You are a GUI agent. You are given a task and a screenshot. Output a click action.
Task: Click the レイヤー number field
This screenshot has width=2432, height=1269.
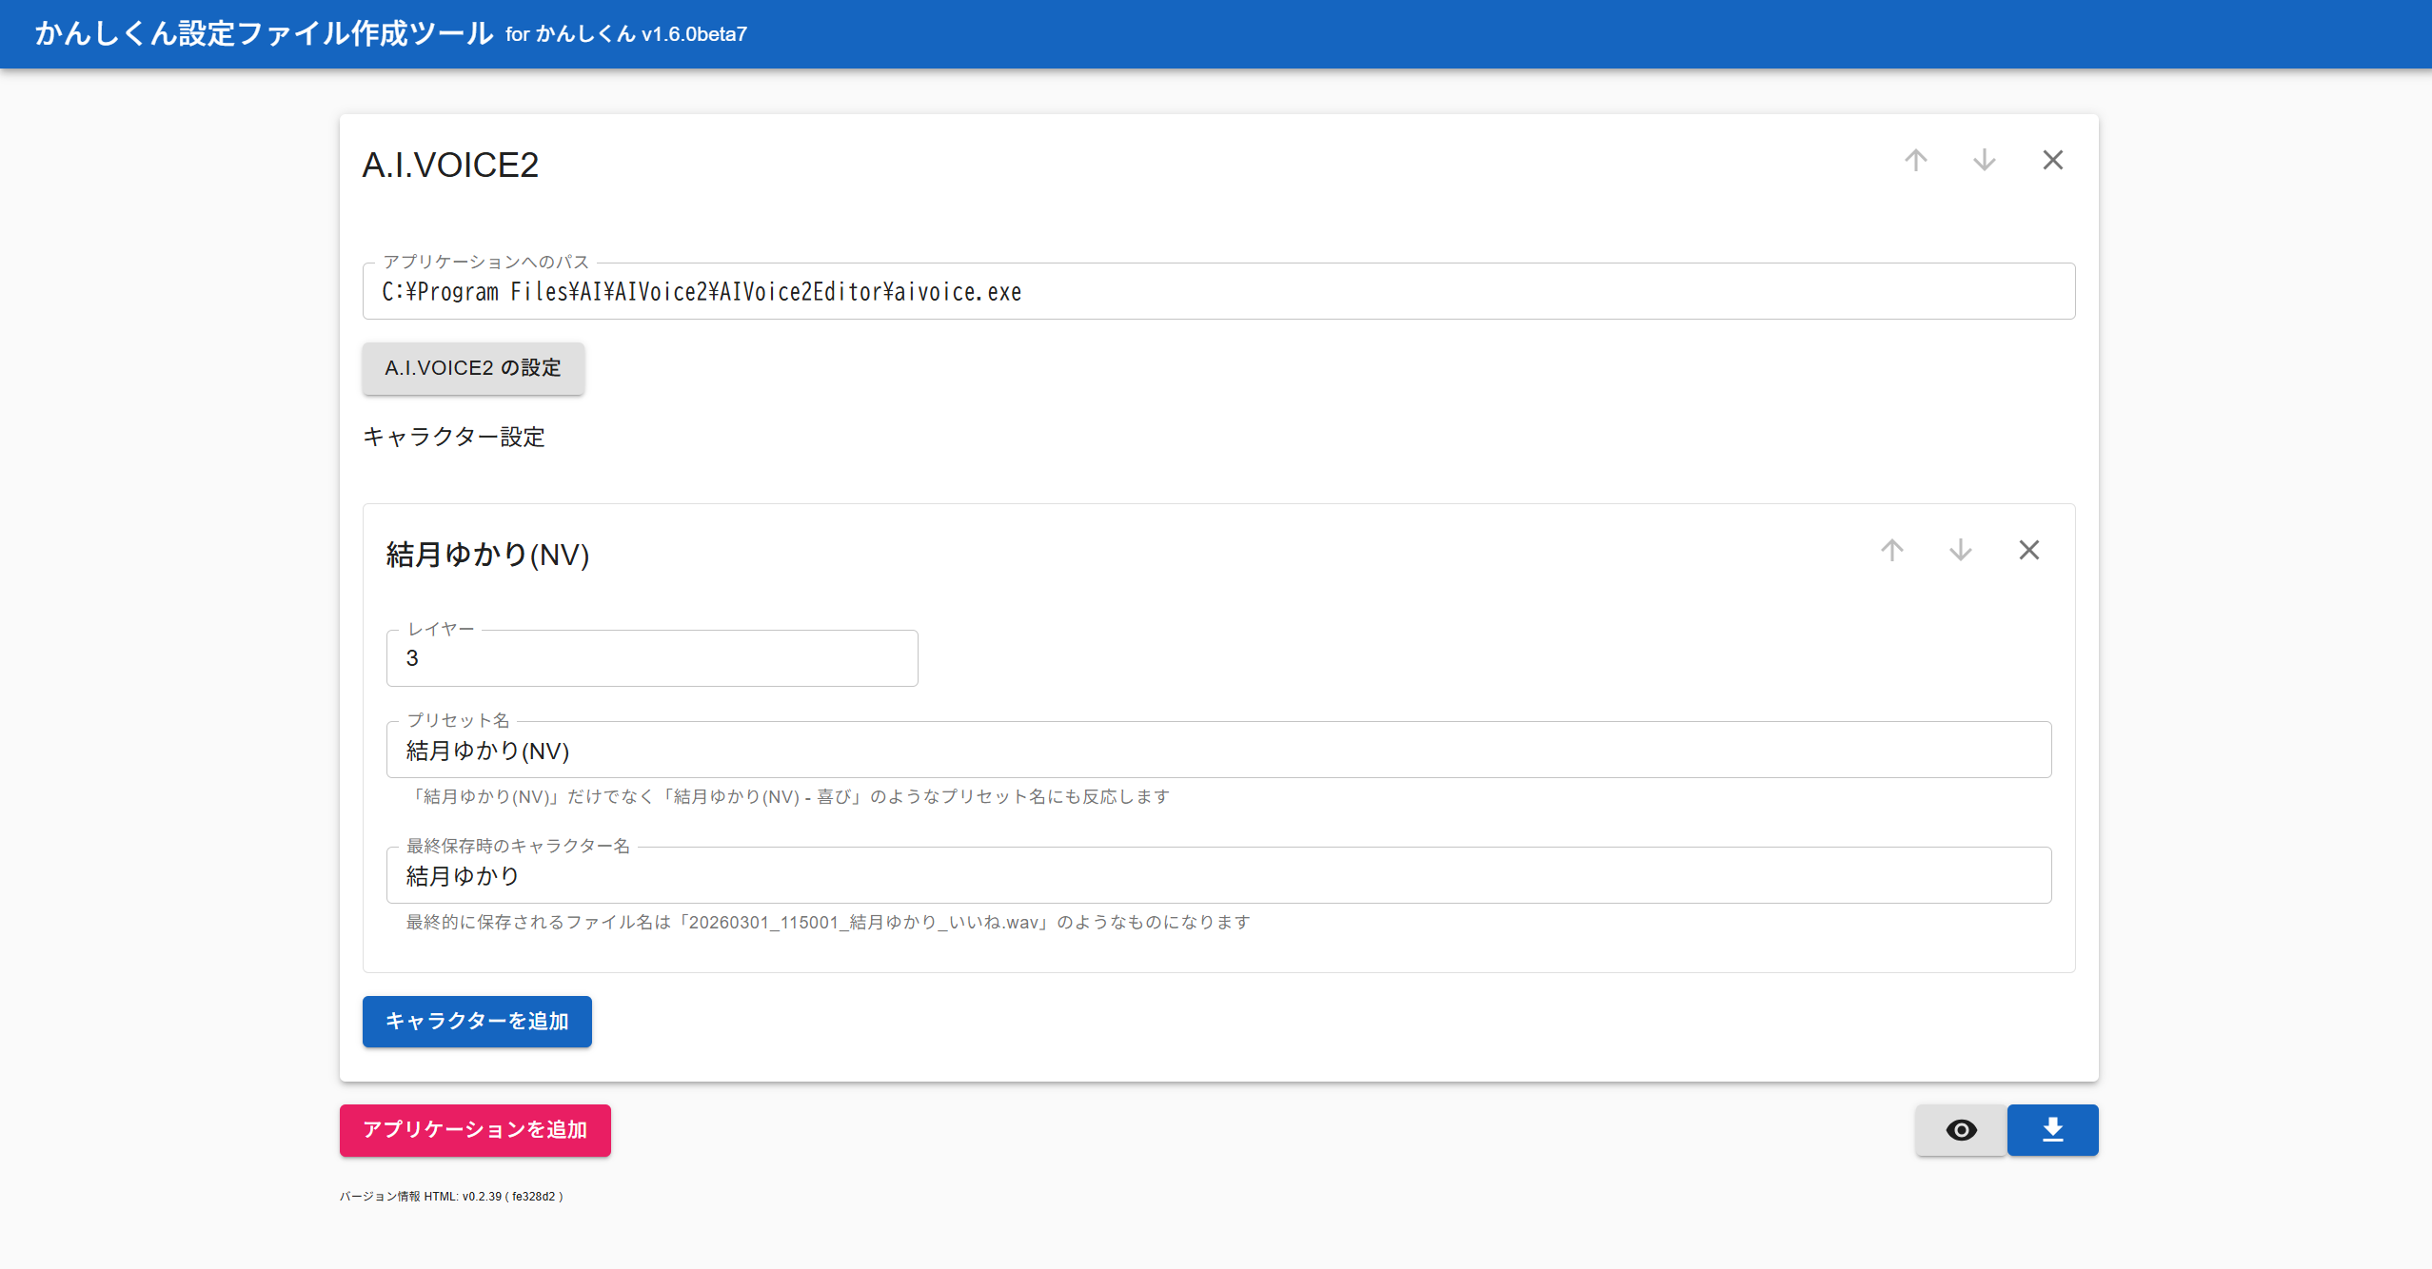pos(652,658)
